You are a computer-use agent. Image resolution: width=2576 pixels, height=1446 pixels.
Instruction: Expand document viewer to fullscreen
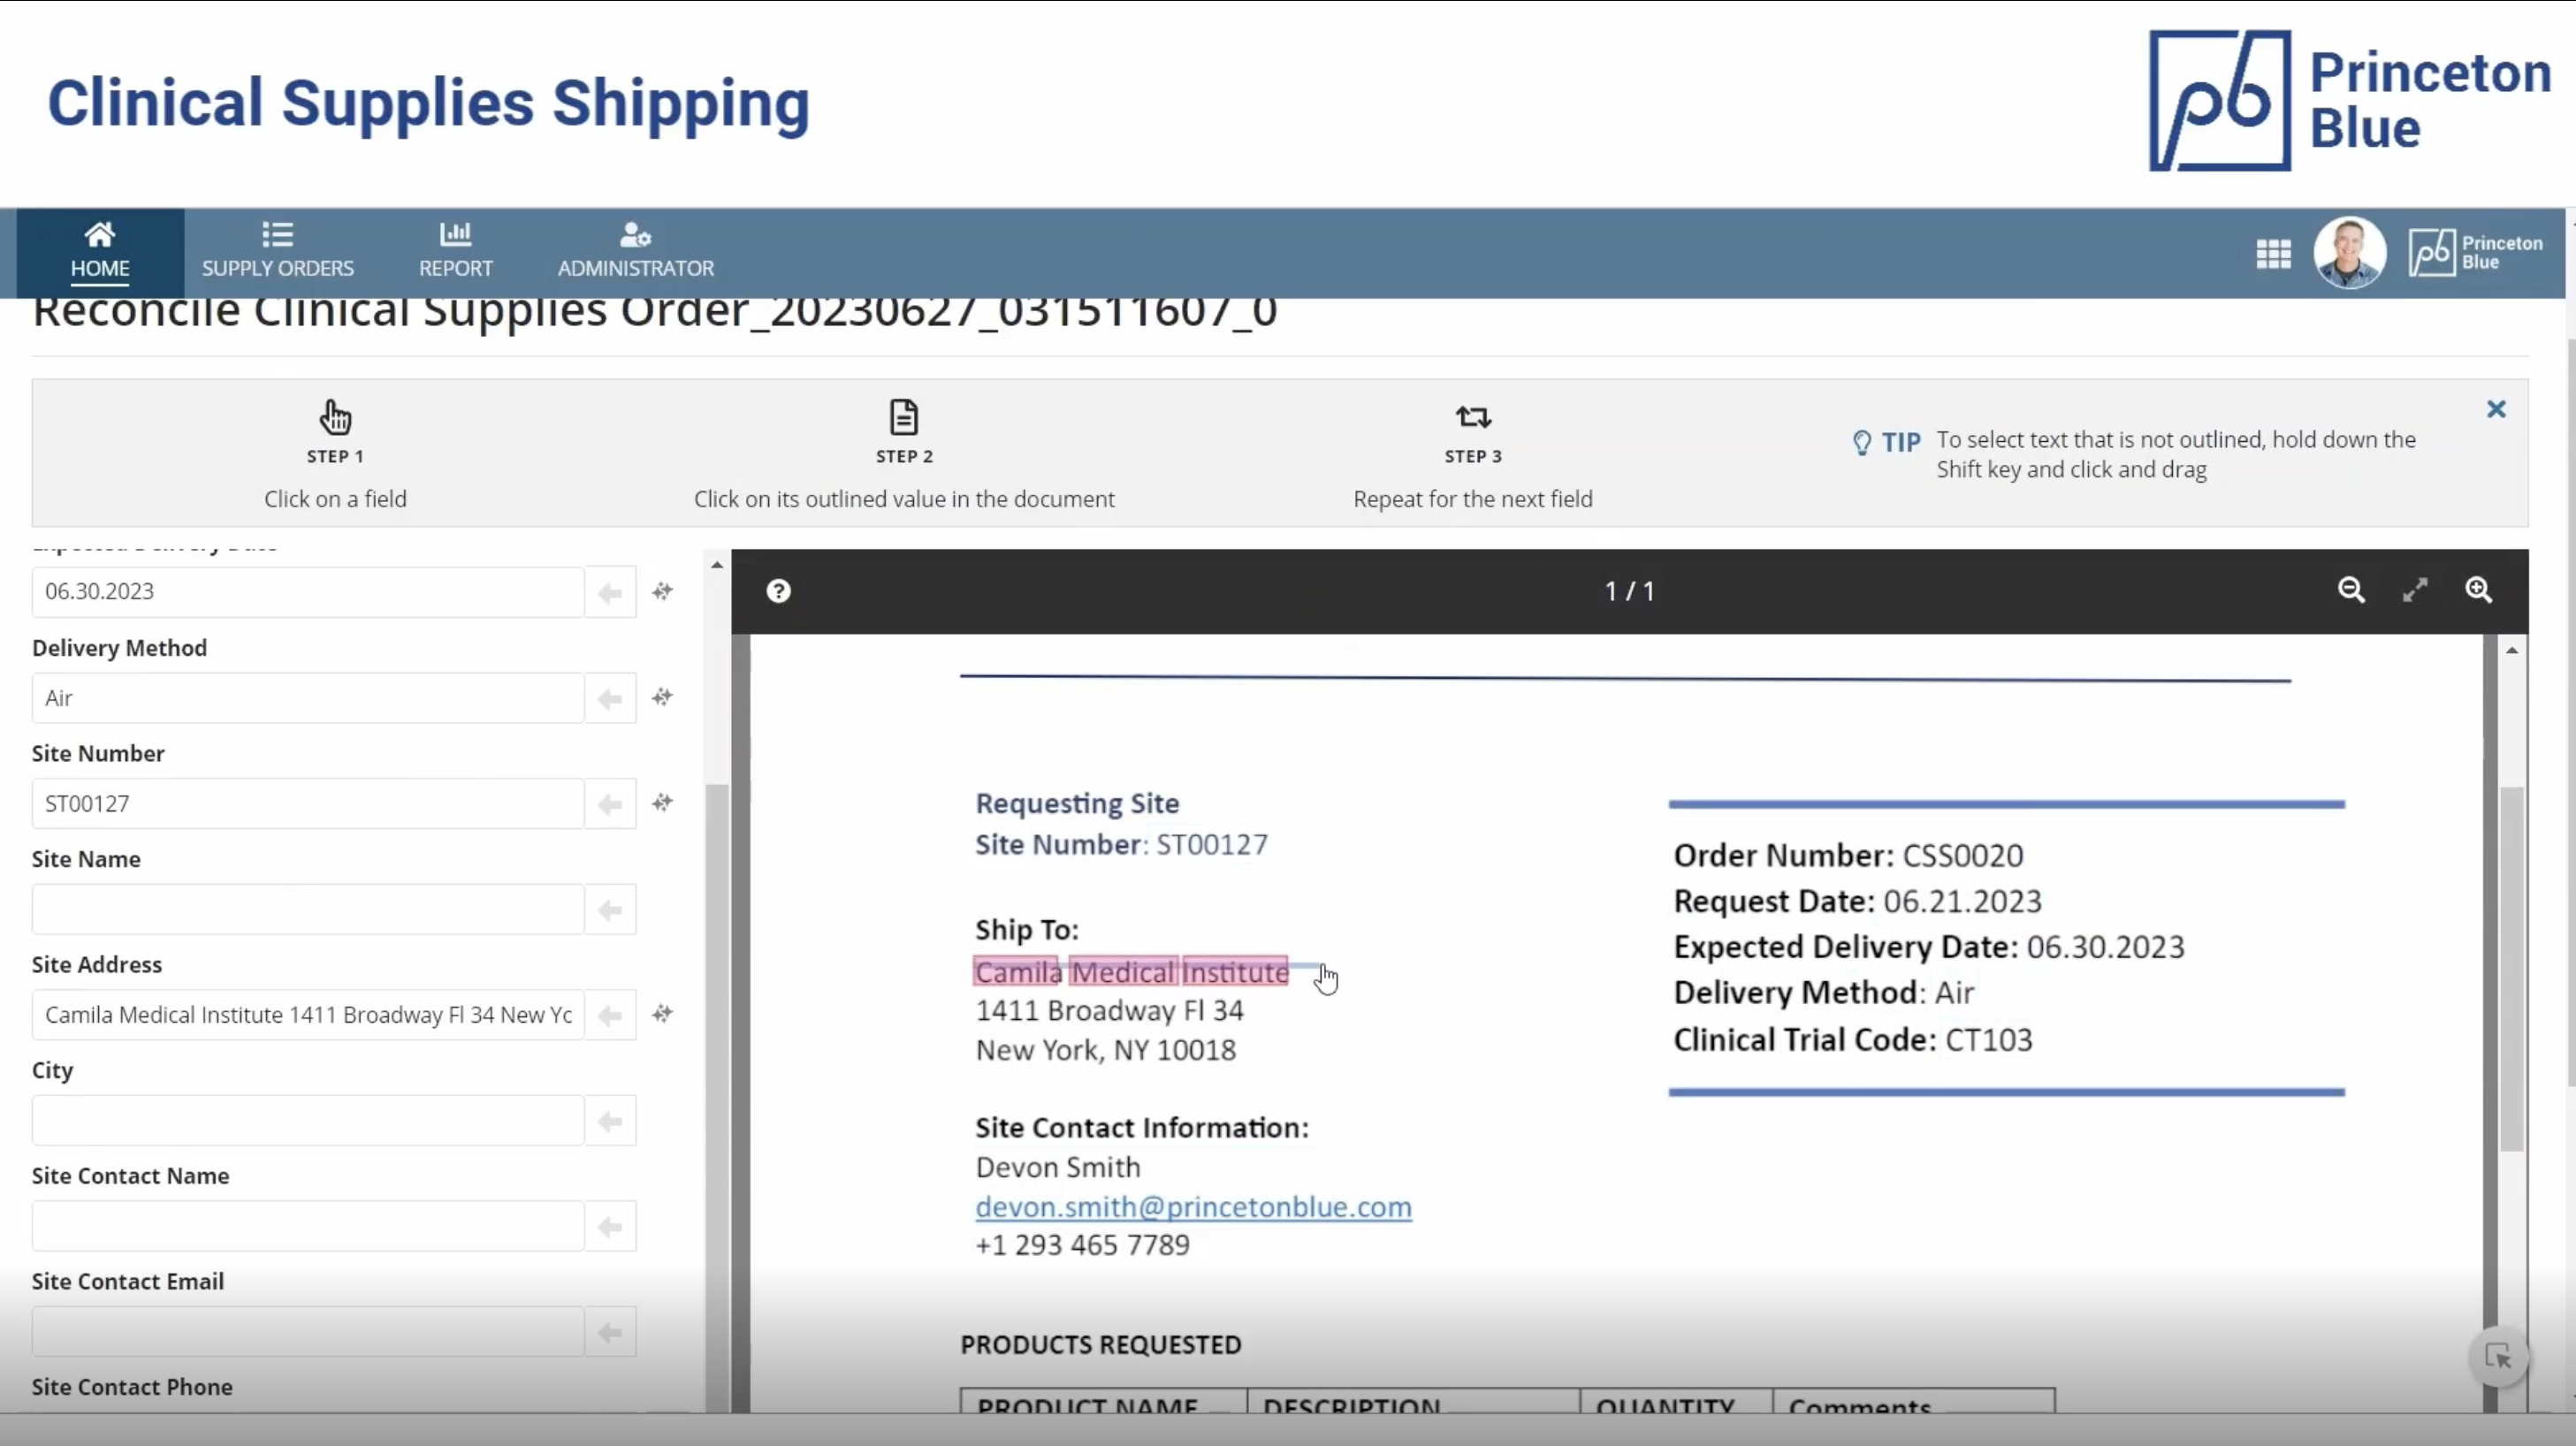click(x=2415, y=590)
